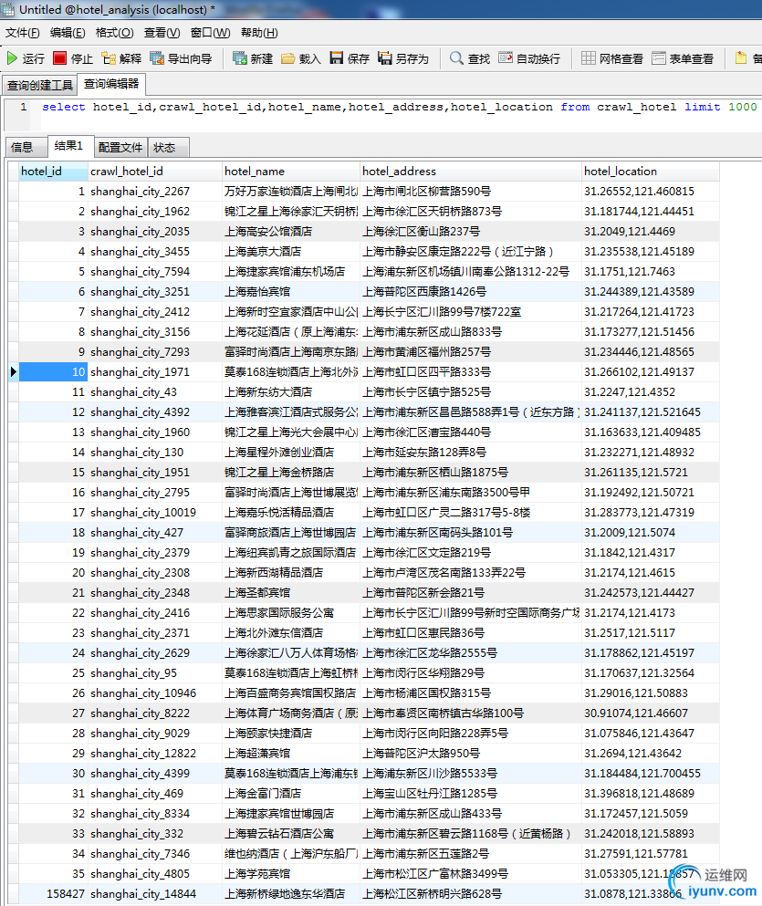The width and height of the screenshot is (762, 906).
Task: Stop query execution with red stop icon
Action: (x=73, y=58)
